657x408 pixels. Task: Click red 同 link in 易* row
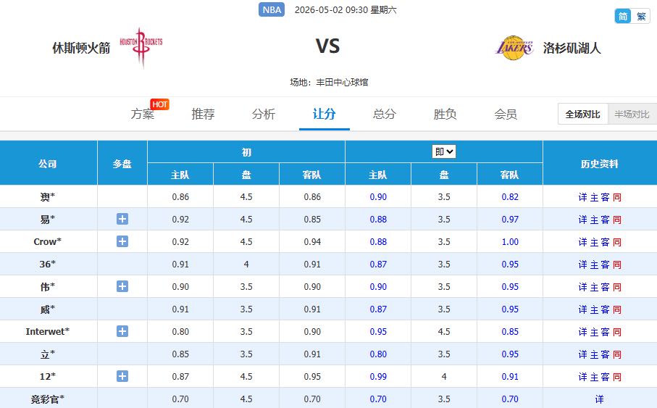617,220
